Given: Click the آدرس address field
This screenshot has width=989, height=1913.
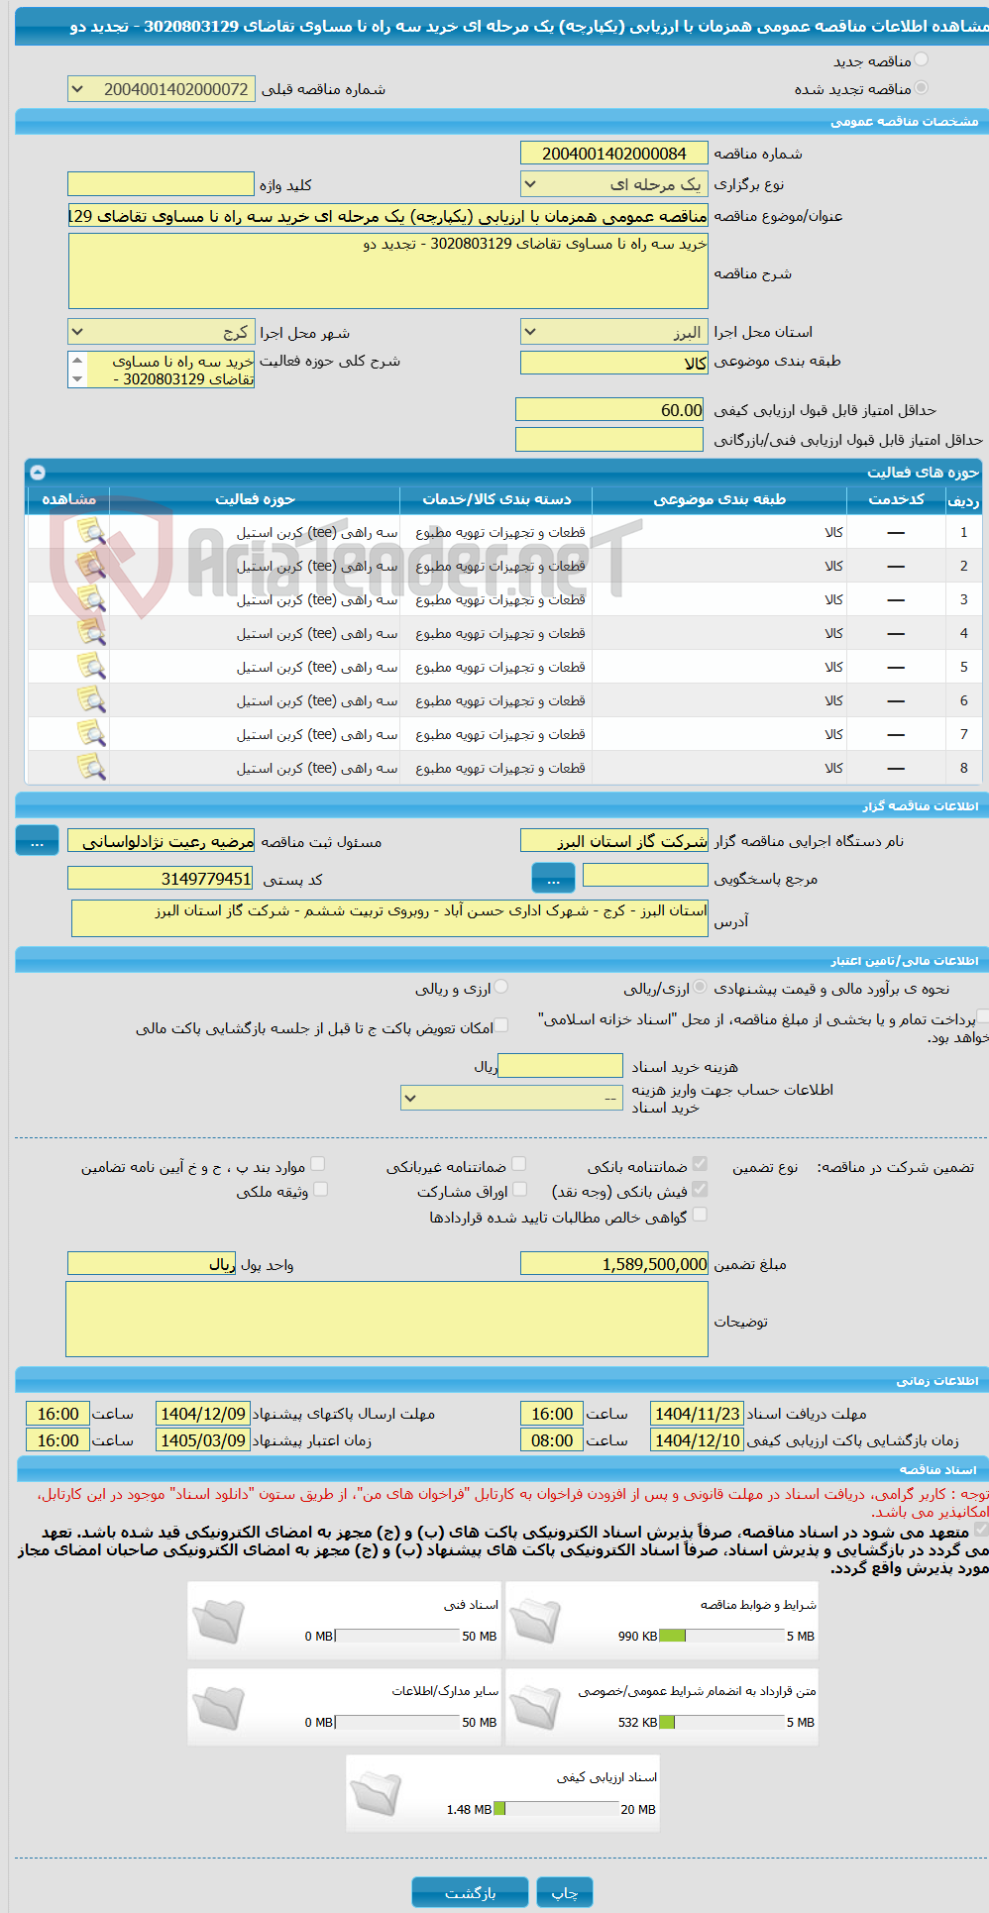Looking at the screenshot, I should [x=389, y=917].
